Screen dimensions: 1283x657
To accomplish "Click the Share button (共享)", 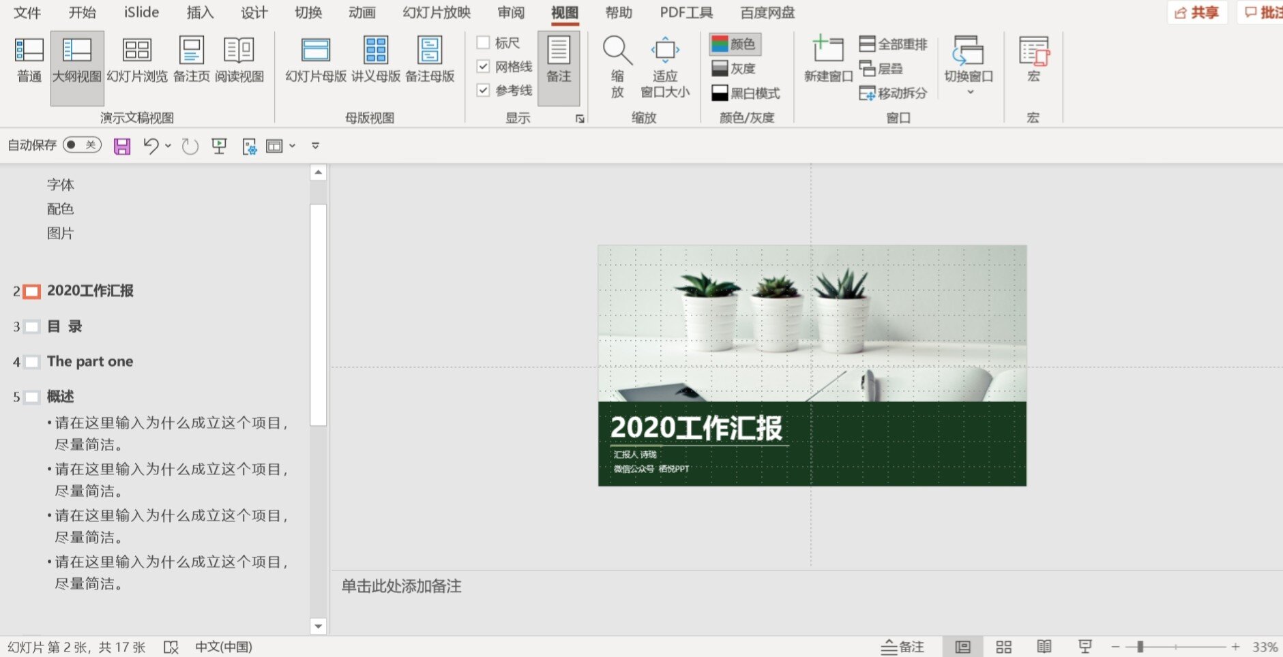I will pyautogui.click(x=1197, y=12).
